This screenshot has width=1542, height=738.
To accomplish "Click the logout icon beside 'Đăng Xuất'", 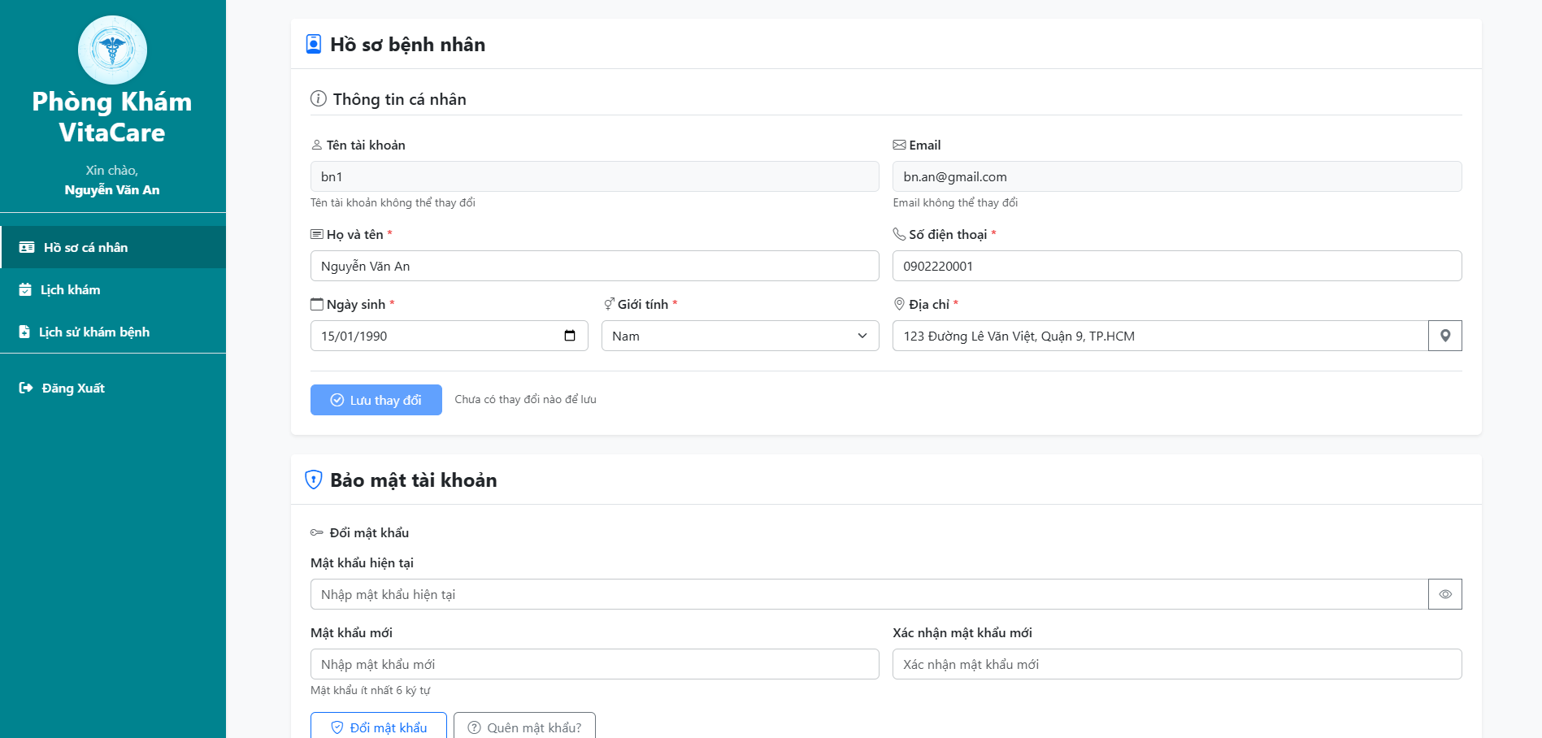I will 24,388.
